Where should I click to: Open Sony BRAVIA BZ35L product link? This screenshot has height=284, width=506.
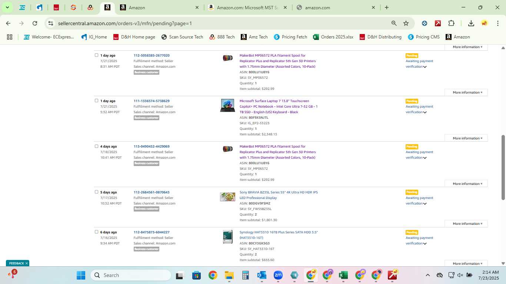[279, 195]
